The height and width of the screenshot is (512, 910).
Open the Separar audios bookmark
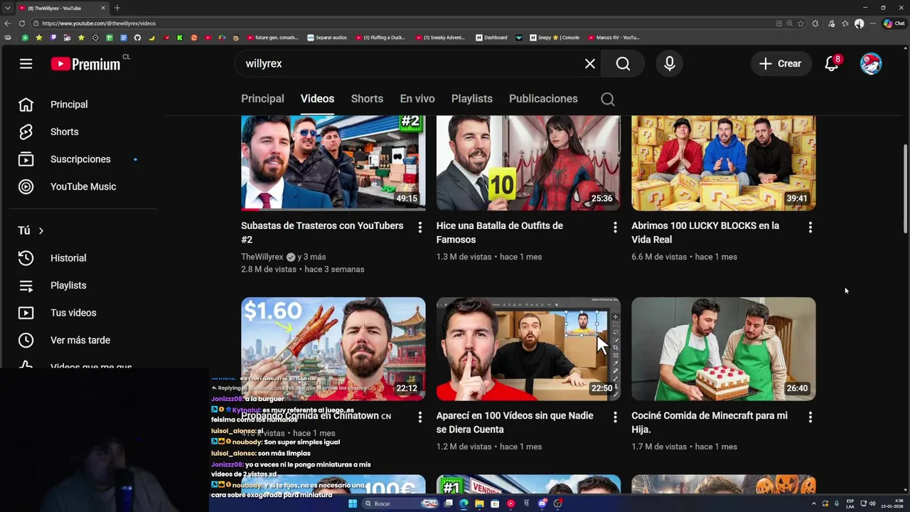(x=328, y=38)
